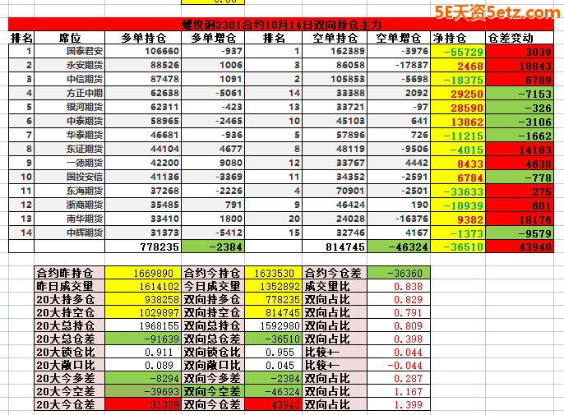Select 20大持多仓 value 938258

143,299
